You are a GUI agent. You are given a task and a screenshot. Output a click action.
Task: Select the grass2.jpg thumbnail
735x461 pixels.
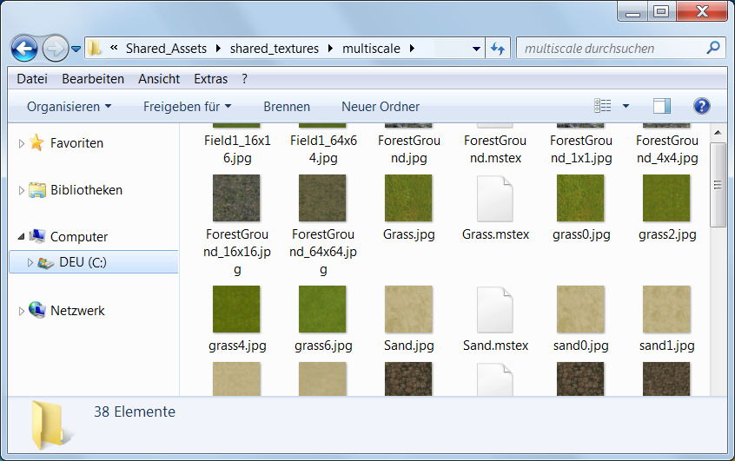click(666, 198)
